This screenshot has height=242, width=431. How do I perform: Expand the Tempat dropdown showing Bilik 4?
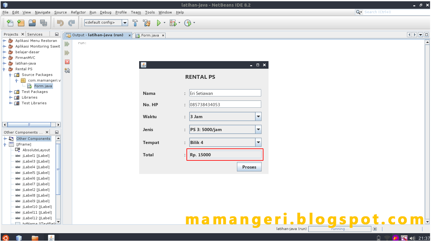tap(258, 142)
